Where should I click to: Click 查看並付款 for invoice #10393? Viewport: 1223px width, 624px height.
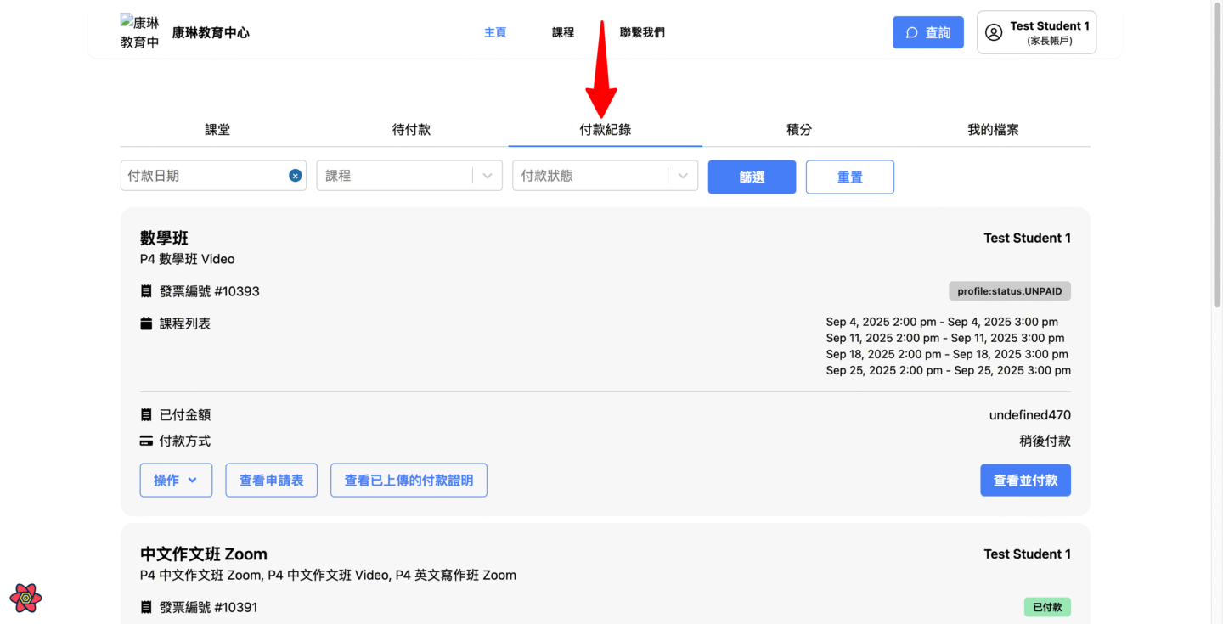click(x=1025, y=481)
